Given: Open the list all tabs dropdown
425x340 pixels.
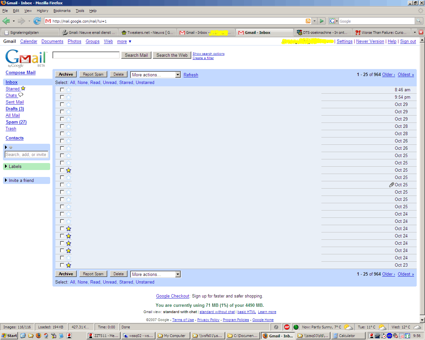Looking at the screenshot, I should pyautogui.click(x=414, y=32).
